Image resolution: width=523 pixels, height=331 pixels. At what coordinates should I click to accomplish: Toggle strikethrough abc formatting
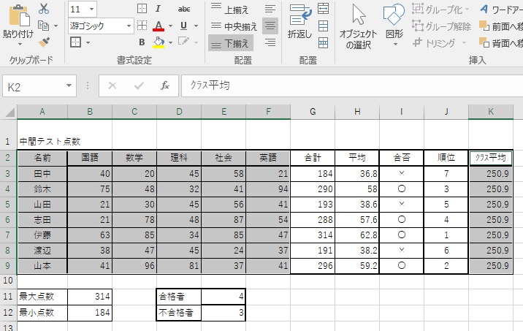pyautogui.click(x=184, y=9)
